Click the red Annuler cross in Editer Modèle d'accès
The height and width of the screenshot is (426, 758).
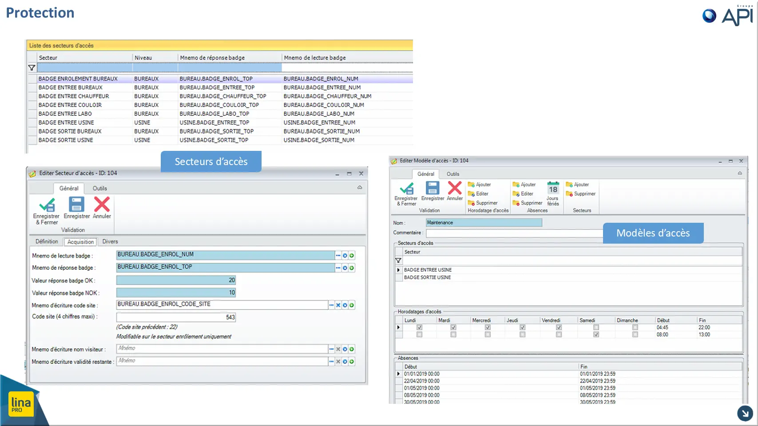(455, 188)
